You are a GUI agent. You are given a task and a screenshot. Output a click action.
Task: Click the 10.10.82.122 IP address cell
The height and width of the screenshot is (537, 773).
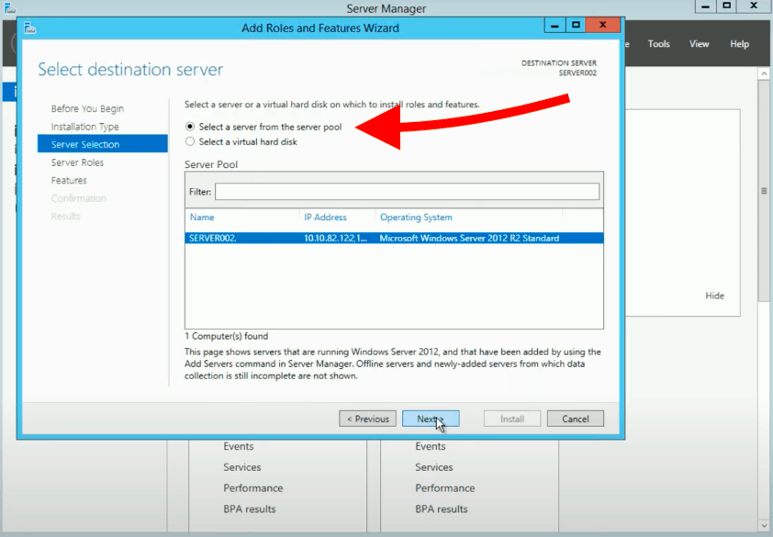tap(335, 238)
